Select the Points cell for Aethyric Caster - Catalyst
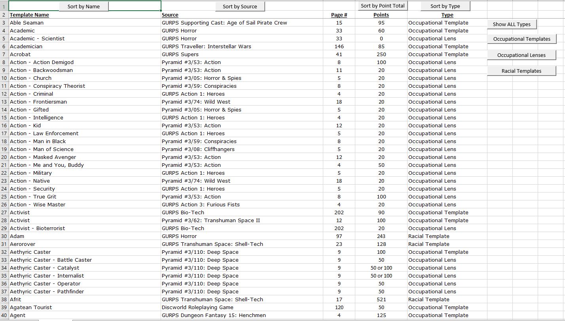The width and height of the screenshot is (565, 321). 381,268
